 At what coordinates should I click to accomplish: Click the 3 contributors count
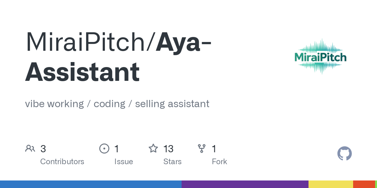(x=43, y=149)
